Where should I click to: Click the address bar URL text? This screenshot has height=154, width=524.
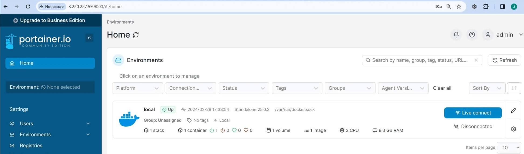click(95, 6)
